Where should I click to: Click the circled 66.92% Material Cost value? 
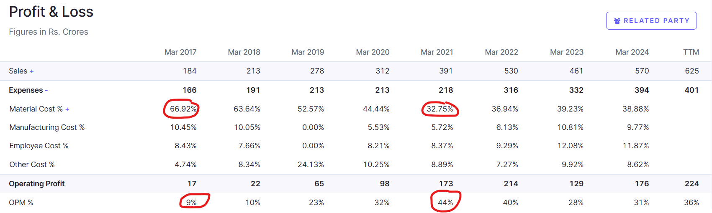(183, 109)
